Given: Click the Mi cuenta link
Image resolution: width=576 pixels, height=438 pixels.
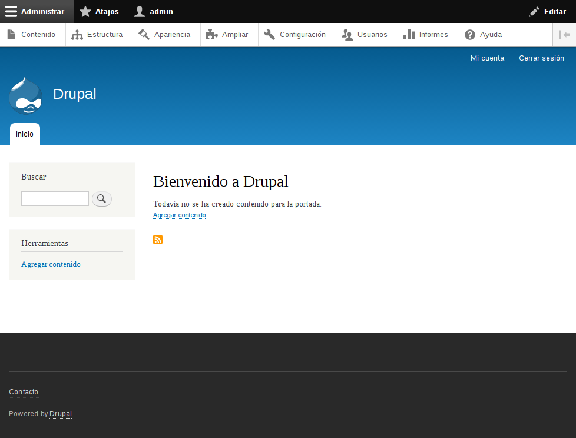Looking at the screenshot, I should 487,58.
